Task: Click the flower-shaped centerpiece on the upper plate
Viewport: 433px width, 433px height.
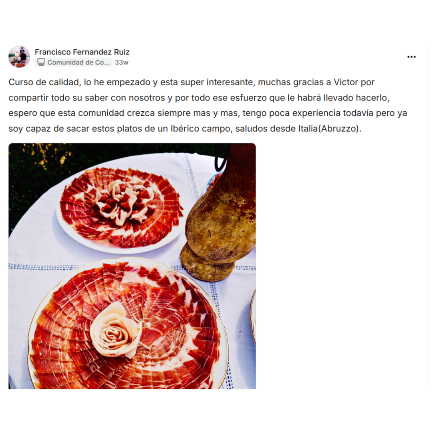Action: tap(121, 203)
